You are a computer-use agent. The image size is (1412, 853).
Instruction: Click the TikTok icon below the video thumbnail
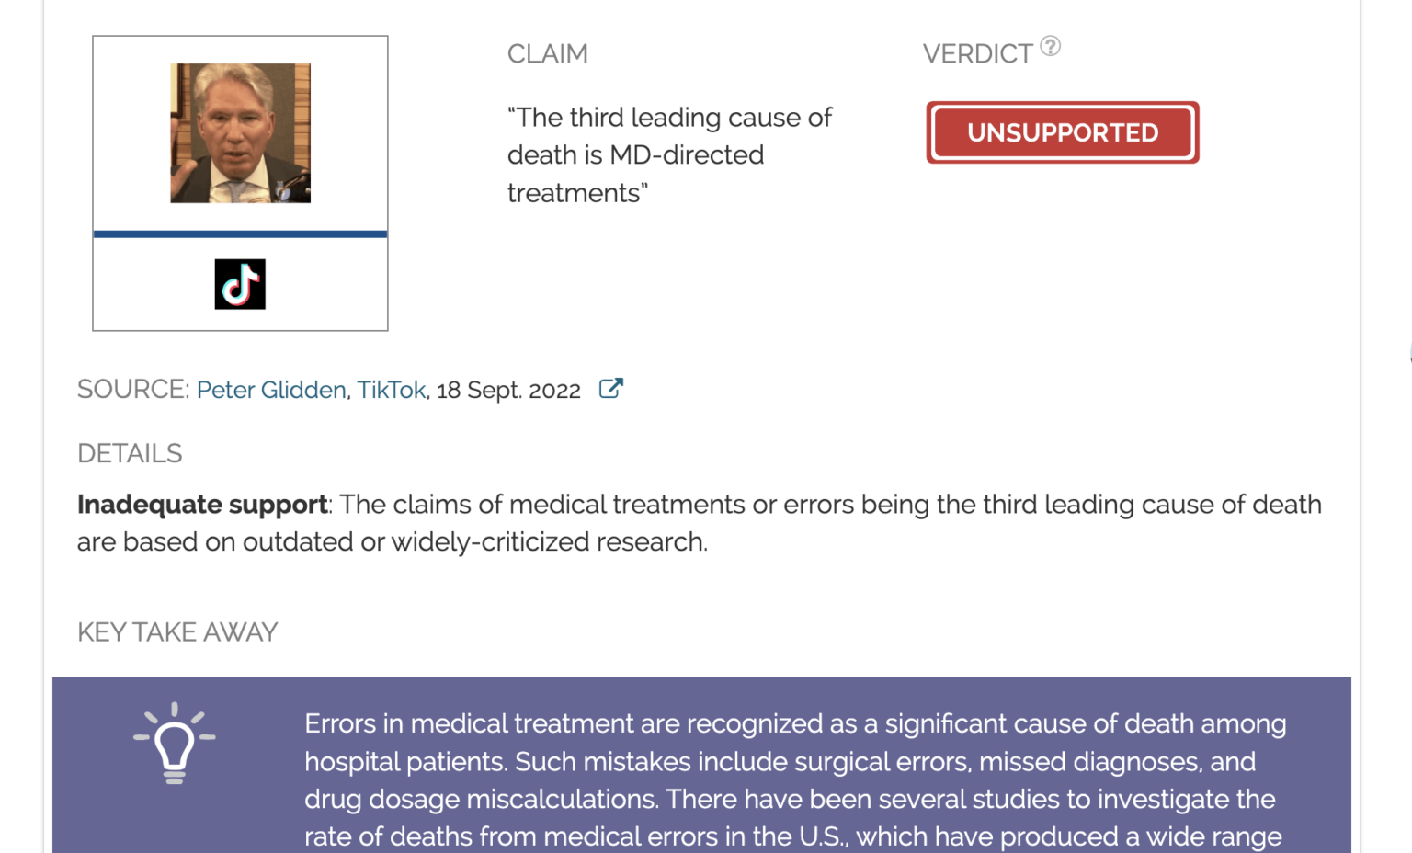click(240, 284)
